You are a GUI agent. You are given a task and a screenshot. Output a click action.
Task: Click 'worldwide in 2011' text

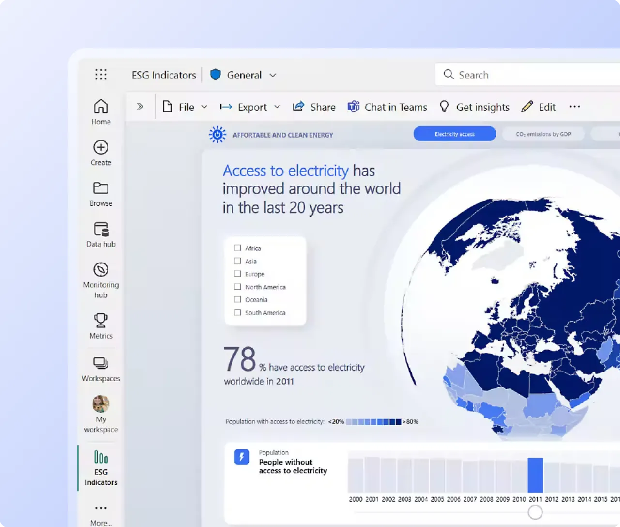[x=259, y=381]
